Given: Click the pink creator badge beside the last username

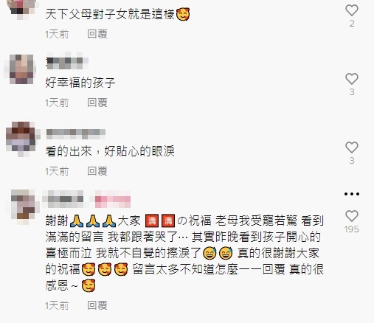Looking at the screenshot, I should [x=113, y=199].
